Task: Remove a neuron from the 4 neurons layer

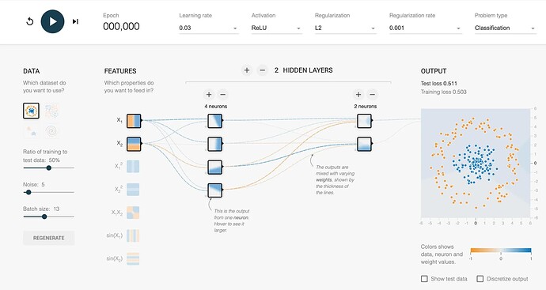Action: coord(223,95)
